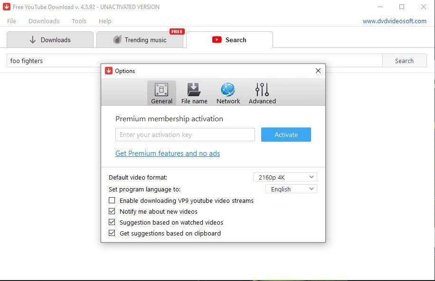
Task: Minimize the main application window
Action: [380, 7]
